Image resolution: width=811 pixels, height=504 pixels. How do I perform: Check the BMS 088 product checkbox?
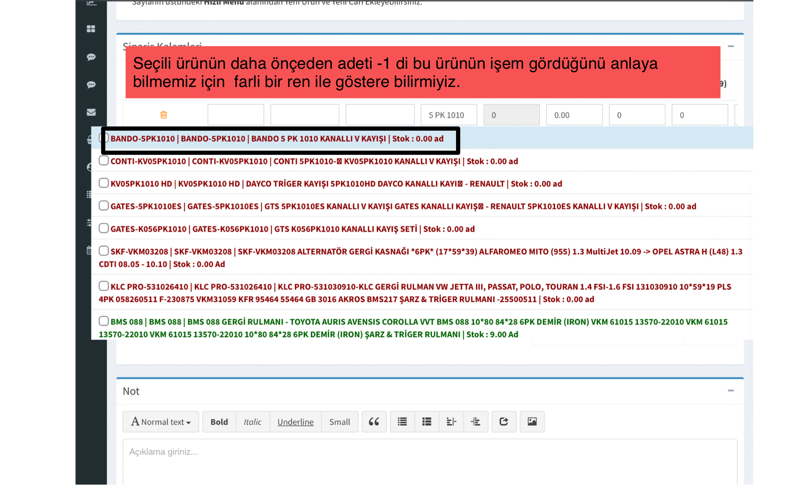click(x=104, y=321)
